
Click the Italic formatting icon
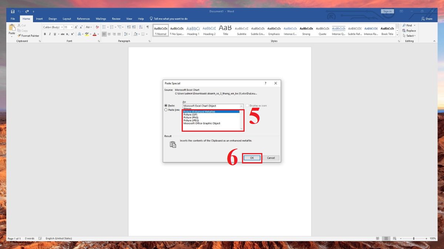coord(50,34)
